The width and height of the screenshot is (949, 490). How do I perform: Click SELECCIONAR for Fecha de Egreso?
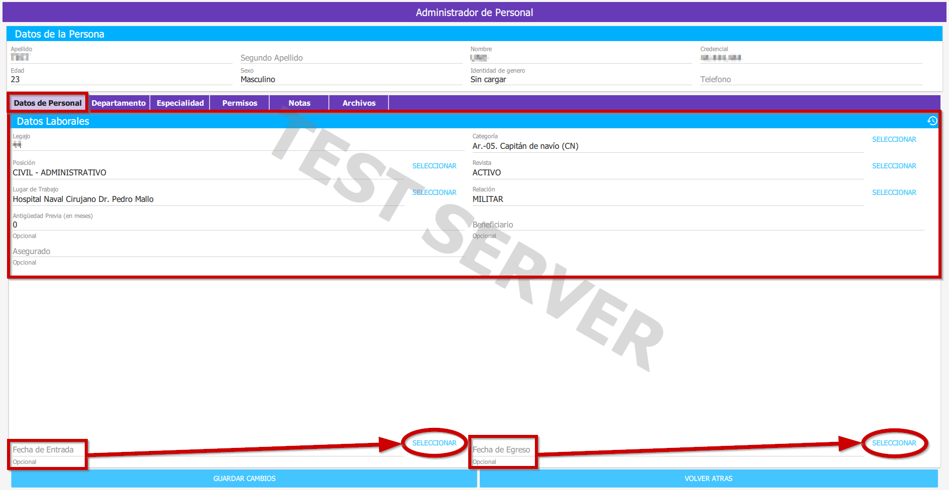[x=894, y=443]
